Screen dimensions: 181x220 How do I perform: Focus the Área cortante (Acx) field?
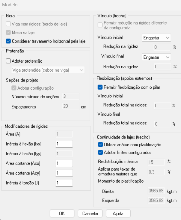pos(64,163)
